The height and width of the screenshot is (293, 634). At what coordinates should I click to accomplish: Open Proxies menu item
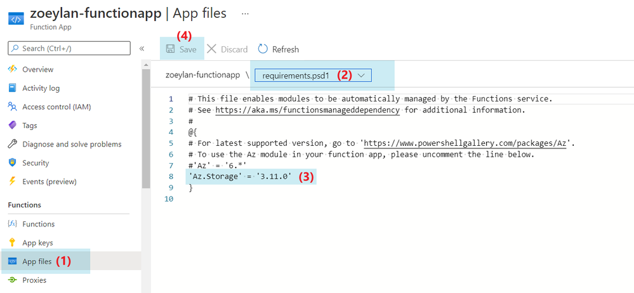coord(34,280)
